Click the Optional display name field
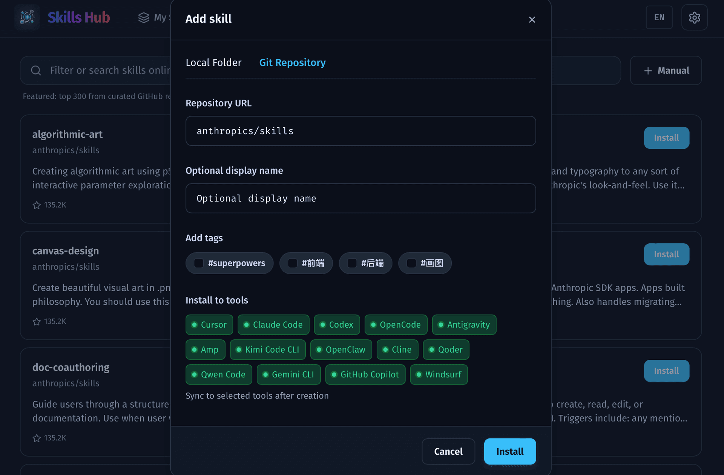The image size is (724, 475). point(360,198)
